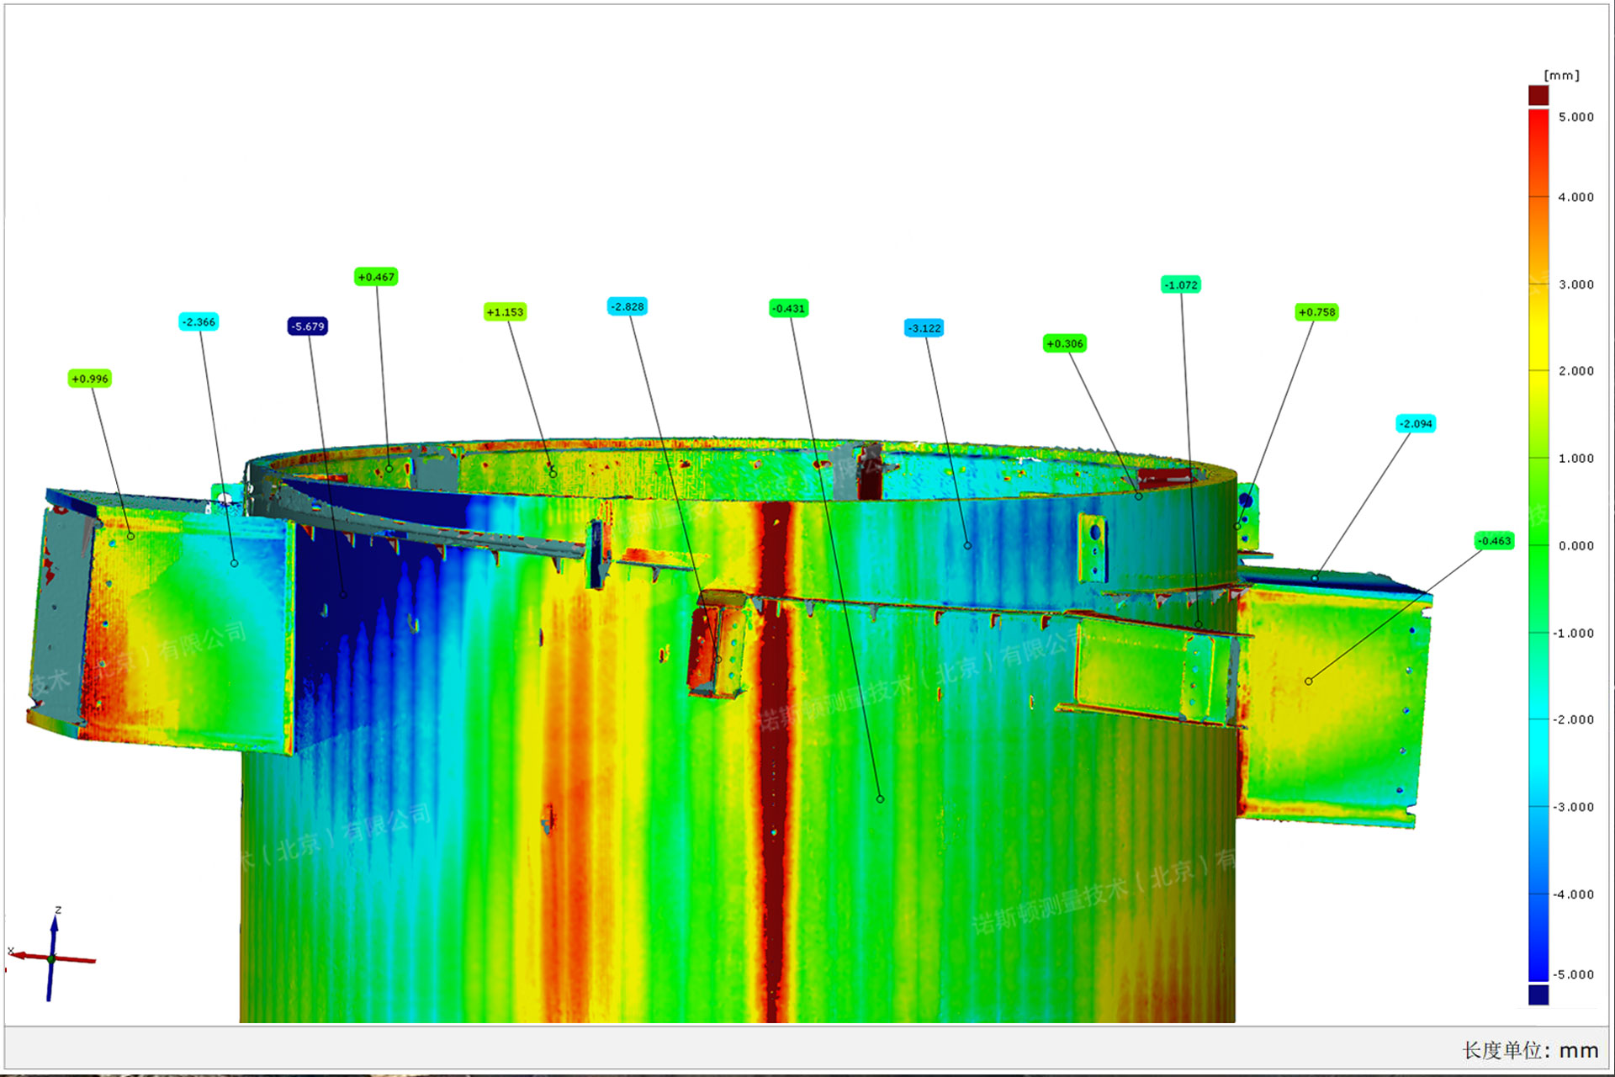Click the dark blue under-range legend swatch
Screen dimensions: 1615x1077
pyautogui.click(x=1538, y=995)
